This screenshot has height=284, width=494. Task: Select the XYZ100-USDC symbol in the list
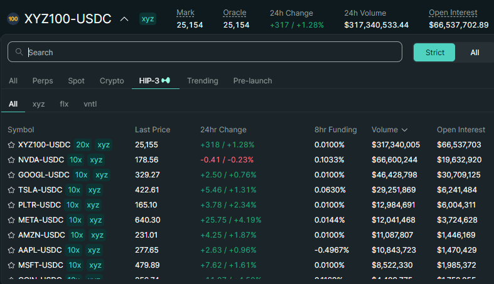(x=44, y=145)
